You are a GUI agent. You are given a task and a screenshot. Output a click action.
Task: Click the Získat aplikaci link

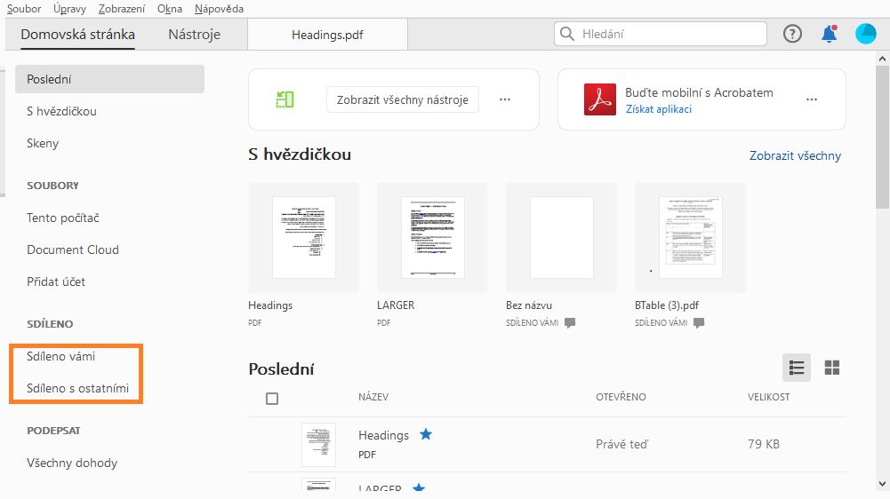(659, 109)
